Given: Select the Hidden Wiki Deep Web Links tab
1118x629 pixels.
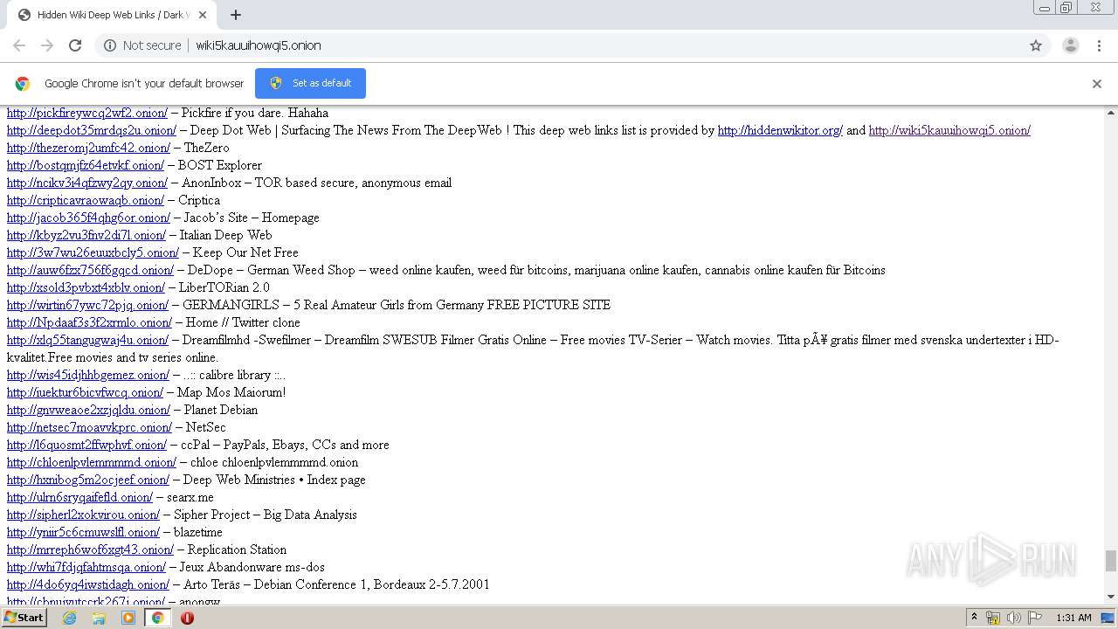Looking at the screenshot, I should pyautogui.click(x=112, y=15).
